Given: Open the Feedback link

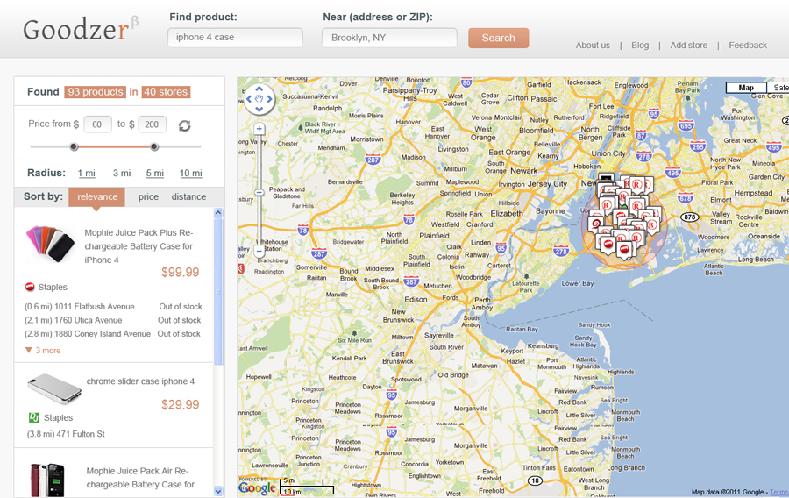Looking at the screenshot, I should click(x=748, y=46).
